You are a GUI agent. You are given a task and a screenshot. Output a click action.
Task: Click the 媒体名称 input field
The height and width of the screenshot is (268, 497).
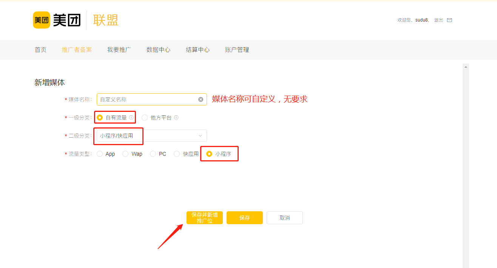[147, 99]
